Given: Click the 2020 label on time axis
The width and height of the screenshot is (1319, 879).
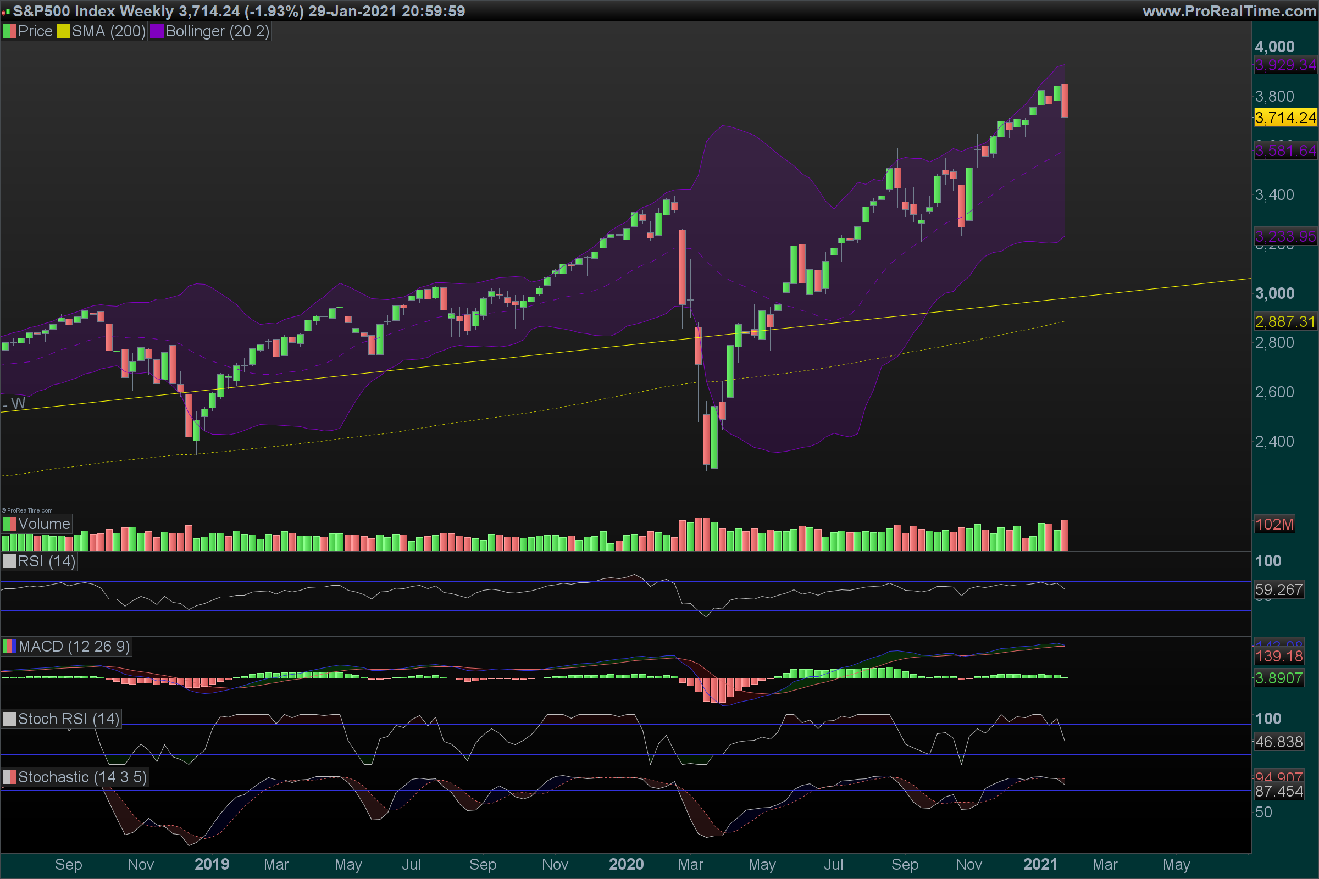Looking at the screenshot, I should (626, 864).
